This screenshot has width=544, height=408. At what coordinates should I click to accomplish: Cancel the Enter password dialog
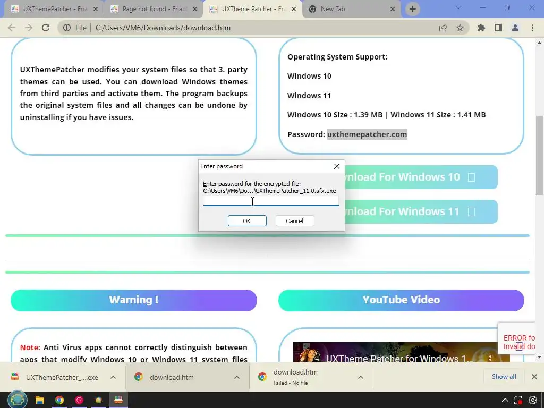pos(294,221)
